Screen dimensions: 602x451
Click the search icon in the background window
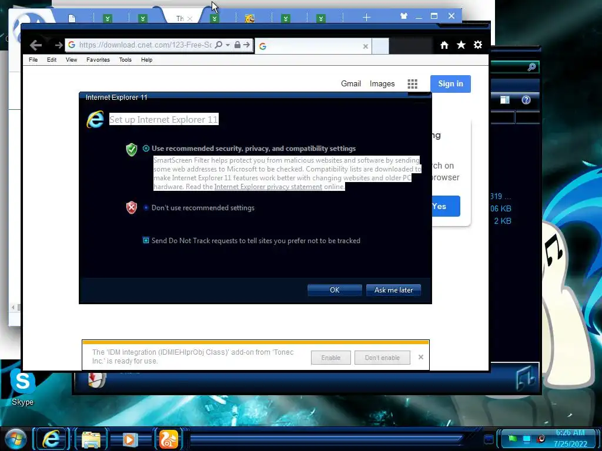(x=531, y=67)
